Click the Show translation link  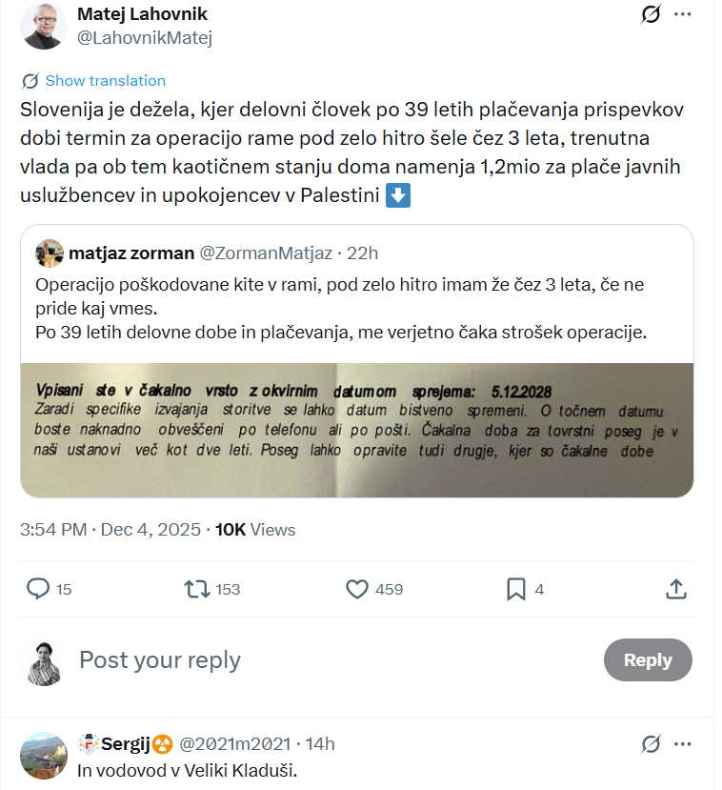point(105,81)
